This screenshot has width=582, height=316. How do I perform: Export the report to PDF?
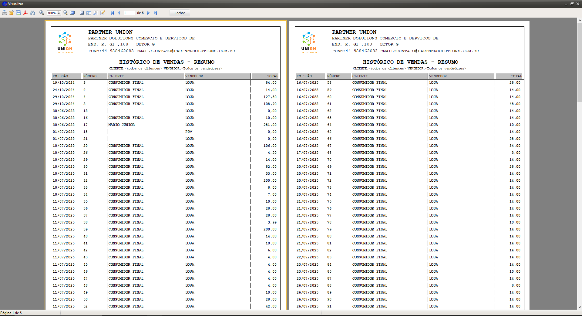(x=25, y=13)
